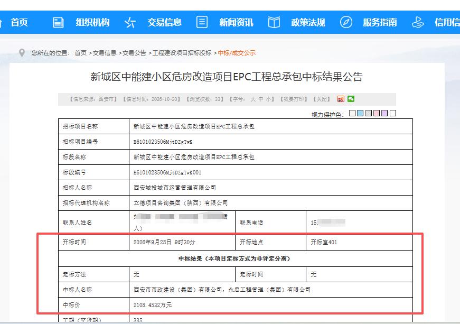460x324 pixels.
Task: Open the 组织机构 navigation menu
Action: click(92, 22)
